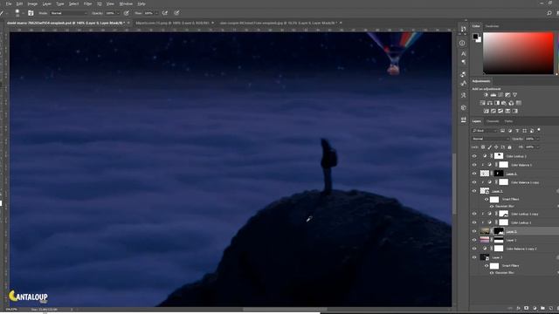Open the layer blend mode dropdown
559x314 pixels.
[491, 139]
